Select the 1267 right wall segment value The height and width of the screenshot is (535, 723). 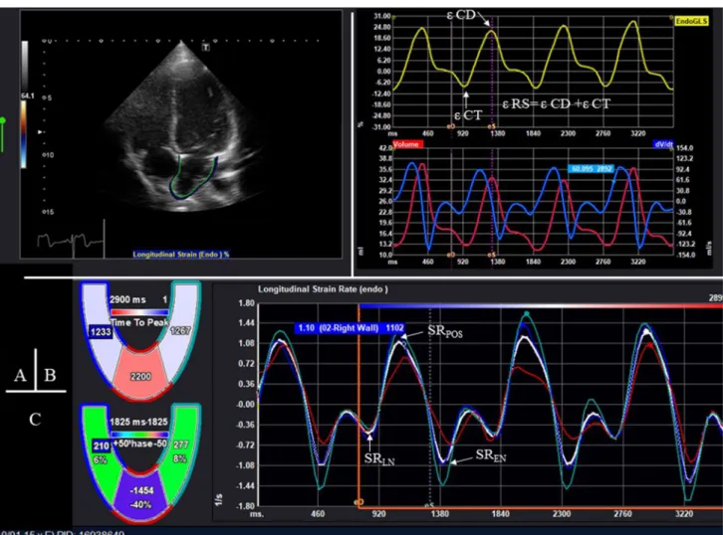(x=180, y=330)
